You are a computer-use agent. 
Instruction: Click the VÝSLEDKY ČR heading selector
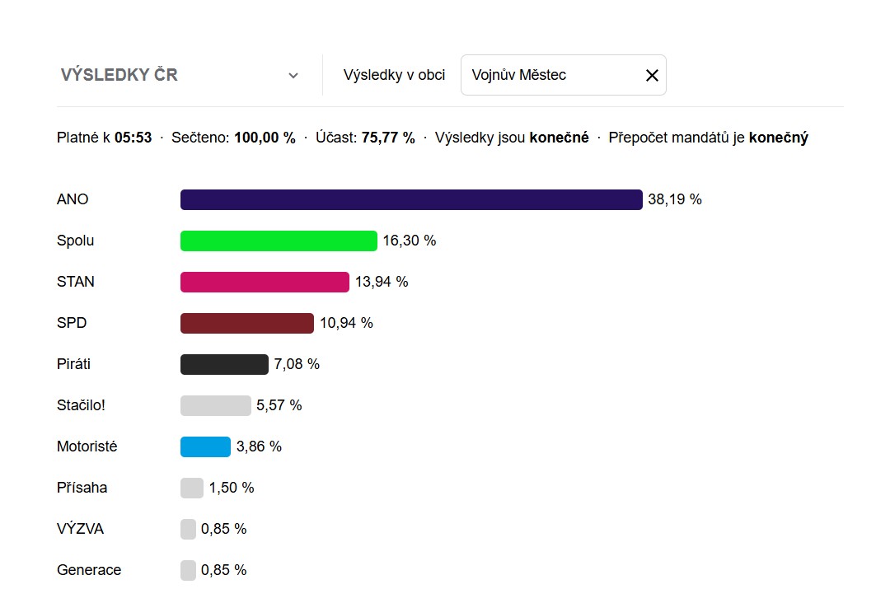(x=119, y=75)
